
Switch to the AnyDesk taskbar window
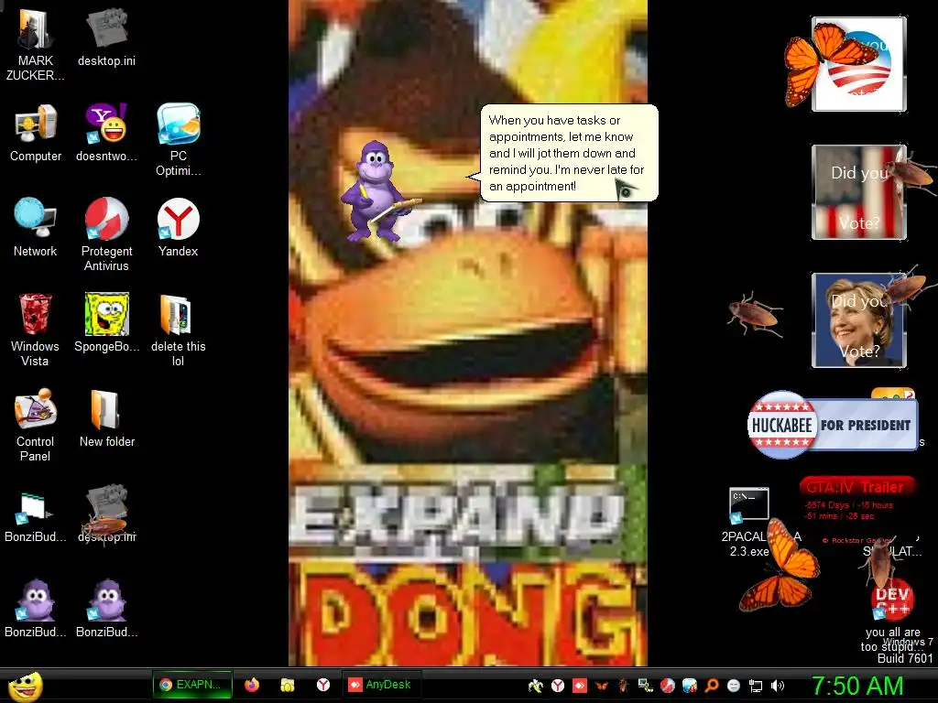[x=381, y=685]
